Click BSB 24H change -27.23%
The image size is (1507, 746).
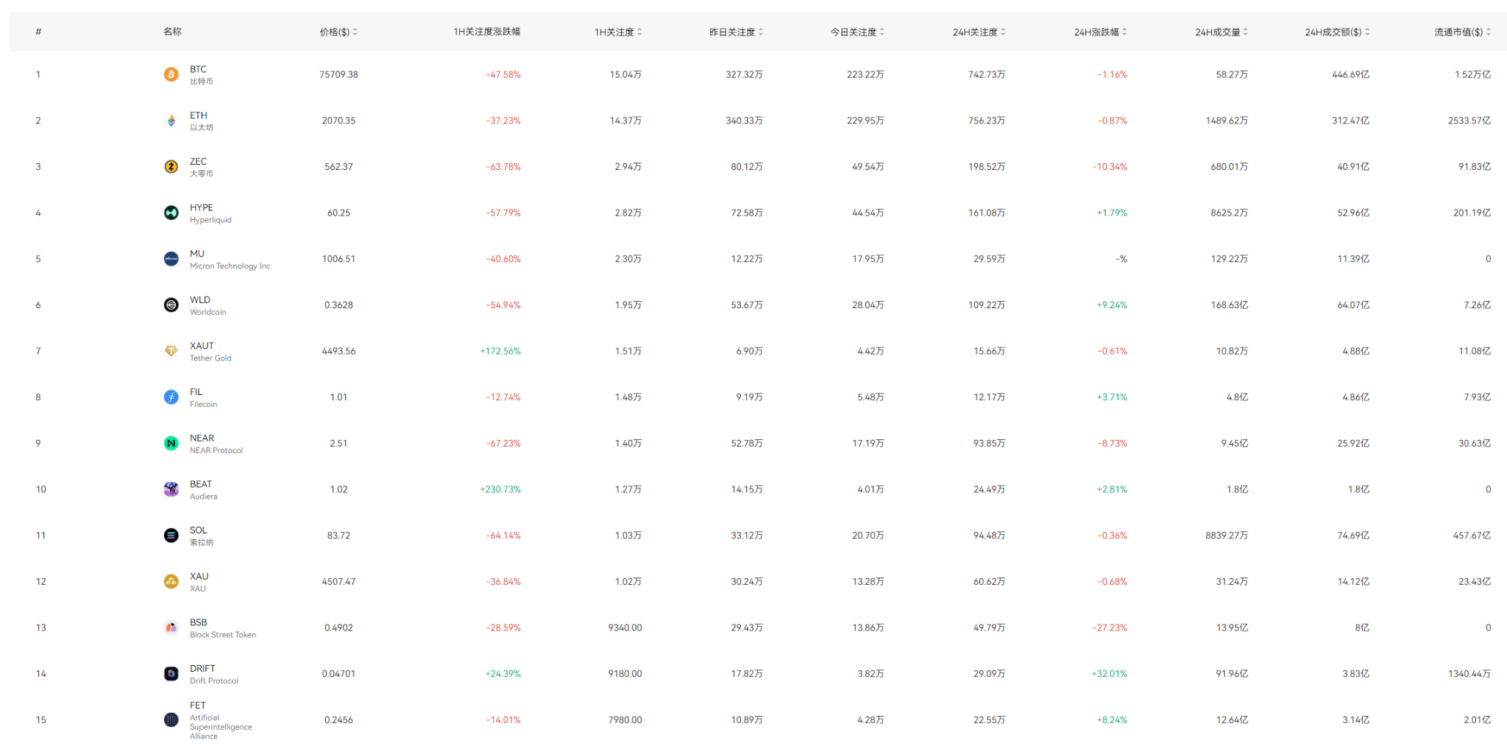[x=1110, y=628]
